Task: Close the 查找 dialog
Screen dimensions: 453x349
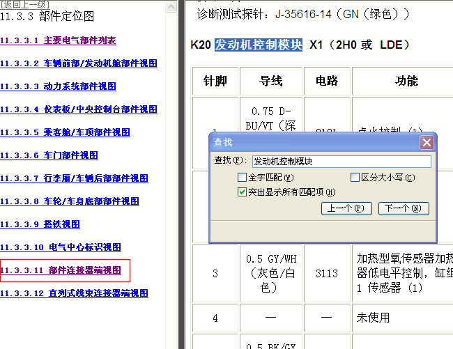Action: pos(427,143)
